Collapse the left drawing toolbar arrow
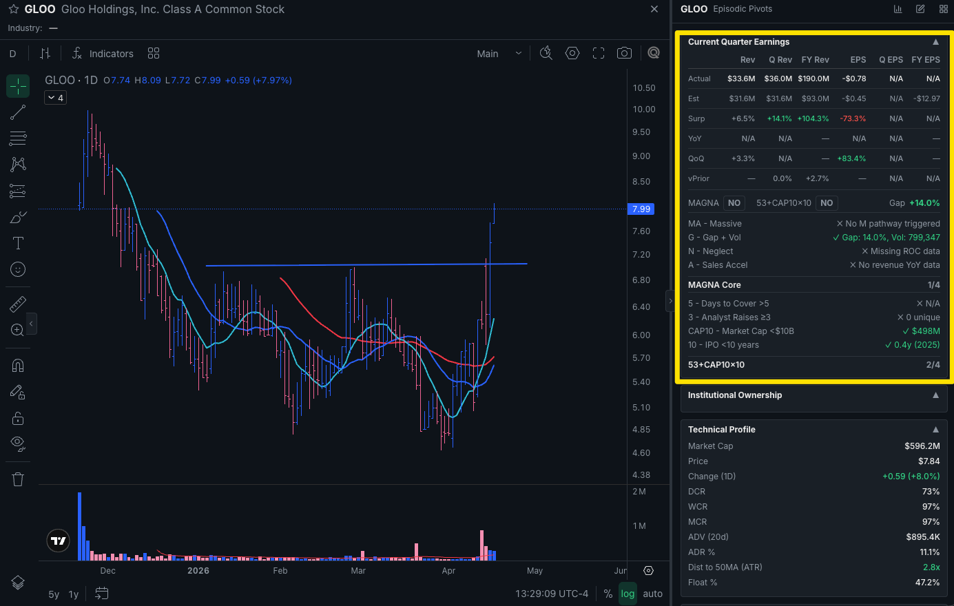 pos(31,323)
